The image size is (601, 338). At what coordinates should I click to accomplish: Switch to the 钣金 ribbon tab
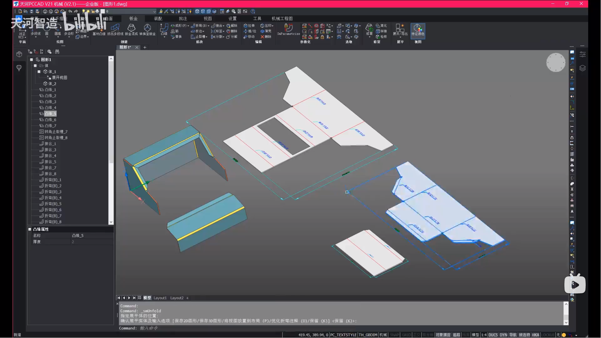tap(133, 18)
